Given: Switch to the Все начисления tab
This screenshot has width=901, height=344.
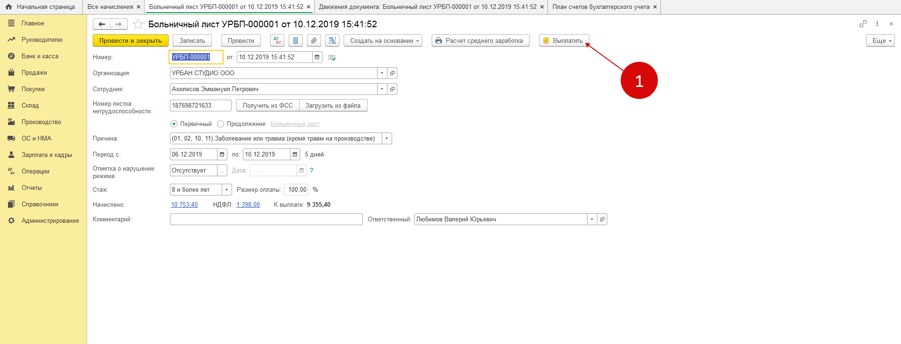Looking at the screenshot, I should 110,7.
